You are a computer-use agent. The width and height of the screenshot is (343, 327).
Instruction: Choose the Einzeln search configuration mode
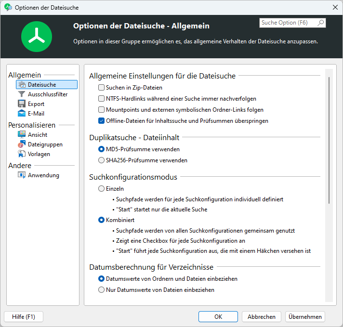pos(101,189)
